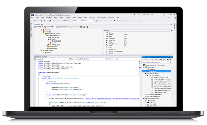
Task: Open the EDIT menu
Action: pyautogui.click(x=37, y=18)
